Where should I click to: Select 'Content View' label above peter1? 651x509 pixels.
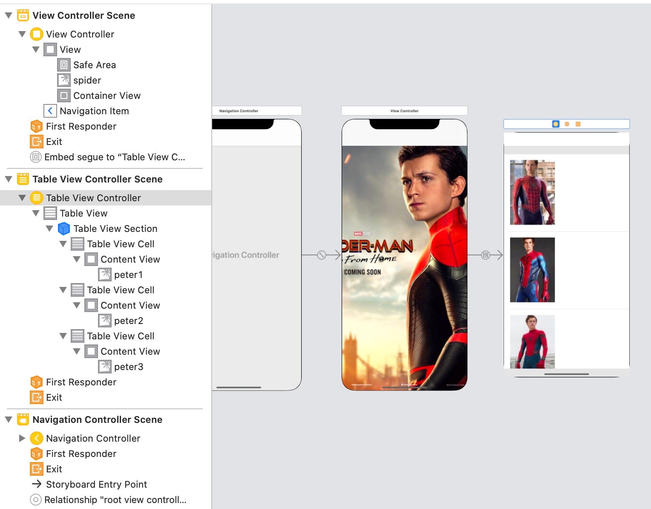pos(130,259)
